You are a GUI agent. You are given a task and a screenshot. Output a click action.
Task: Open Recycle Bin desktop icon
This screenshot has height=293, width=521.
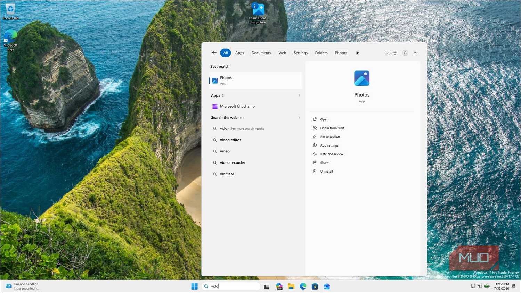coord(10,11)
